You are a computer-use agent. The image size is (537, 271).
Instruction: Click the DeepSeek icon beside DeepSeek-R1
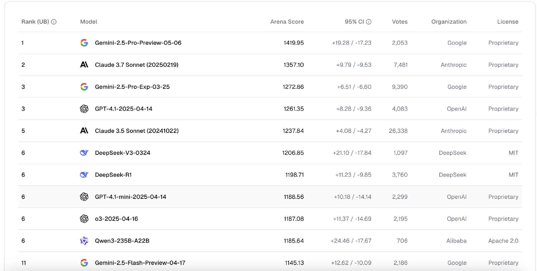point(84,175)
